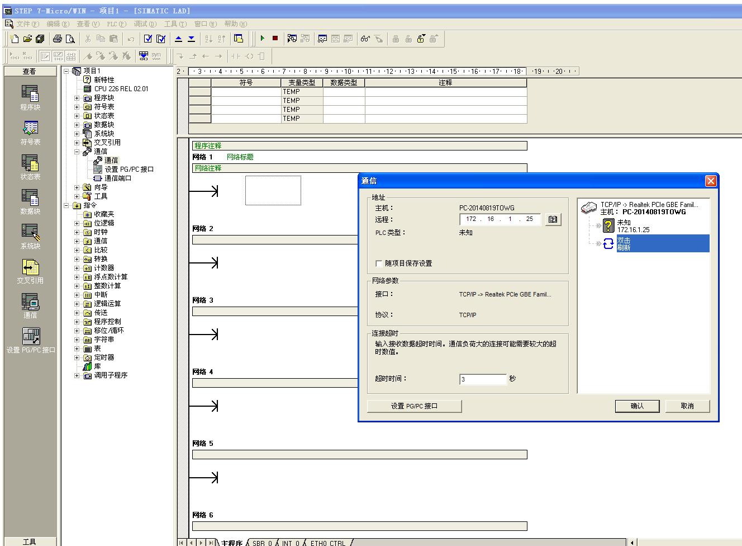Select the double-click refresh icon in dialog
The width and height of the screenshot is (742, 546).
click(608, 244)
